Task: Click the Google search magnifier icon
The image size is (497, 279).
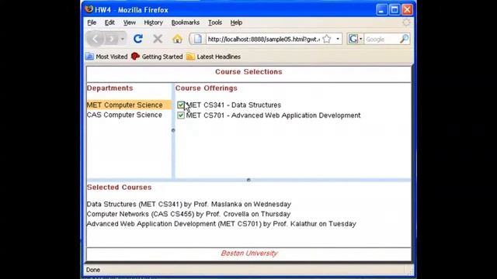Action: click(404, 39)
